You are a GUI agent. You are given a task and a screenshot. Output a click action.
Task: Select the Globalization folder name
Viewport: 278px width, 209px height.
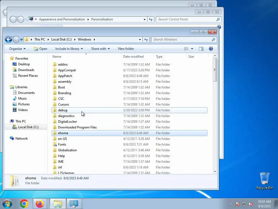[x=67, y=150]
